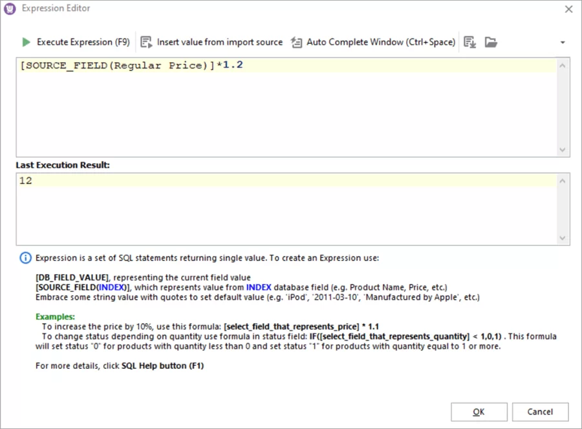The height and width of the screenshot is (429, 582).
Task: Dismiss the dialog with Cancel
Action: pos(540,412)
